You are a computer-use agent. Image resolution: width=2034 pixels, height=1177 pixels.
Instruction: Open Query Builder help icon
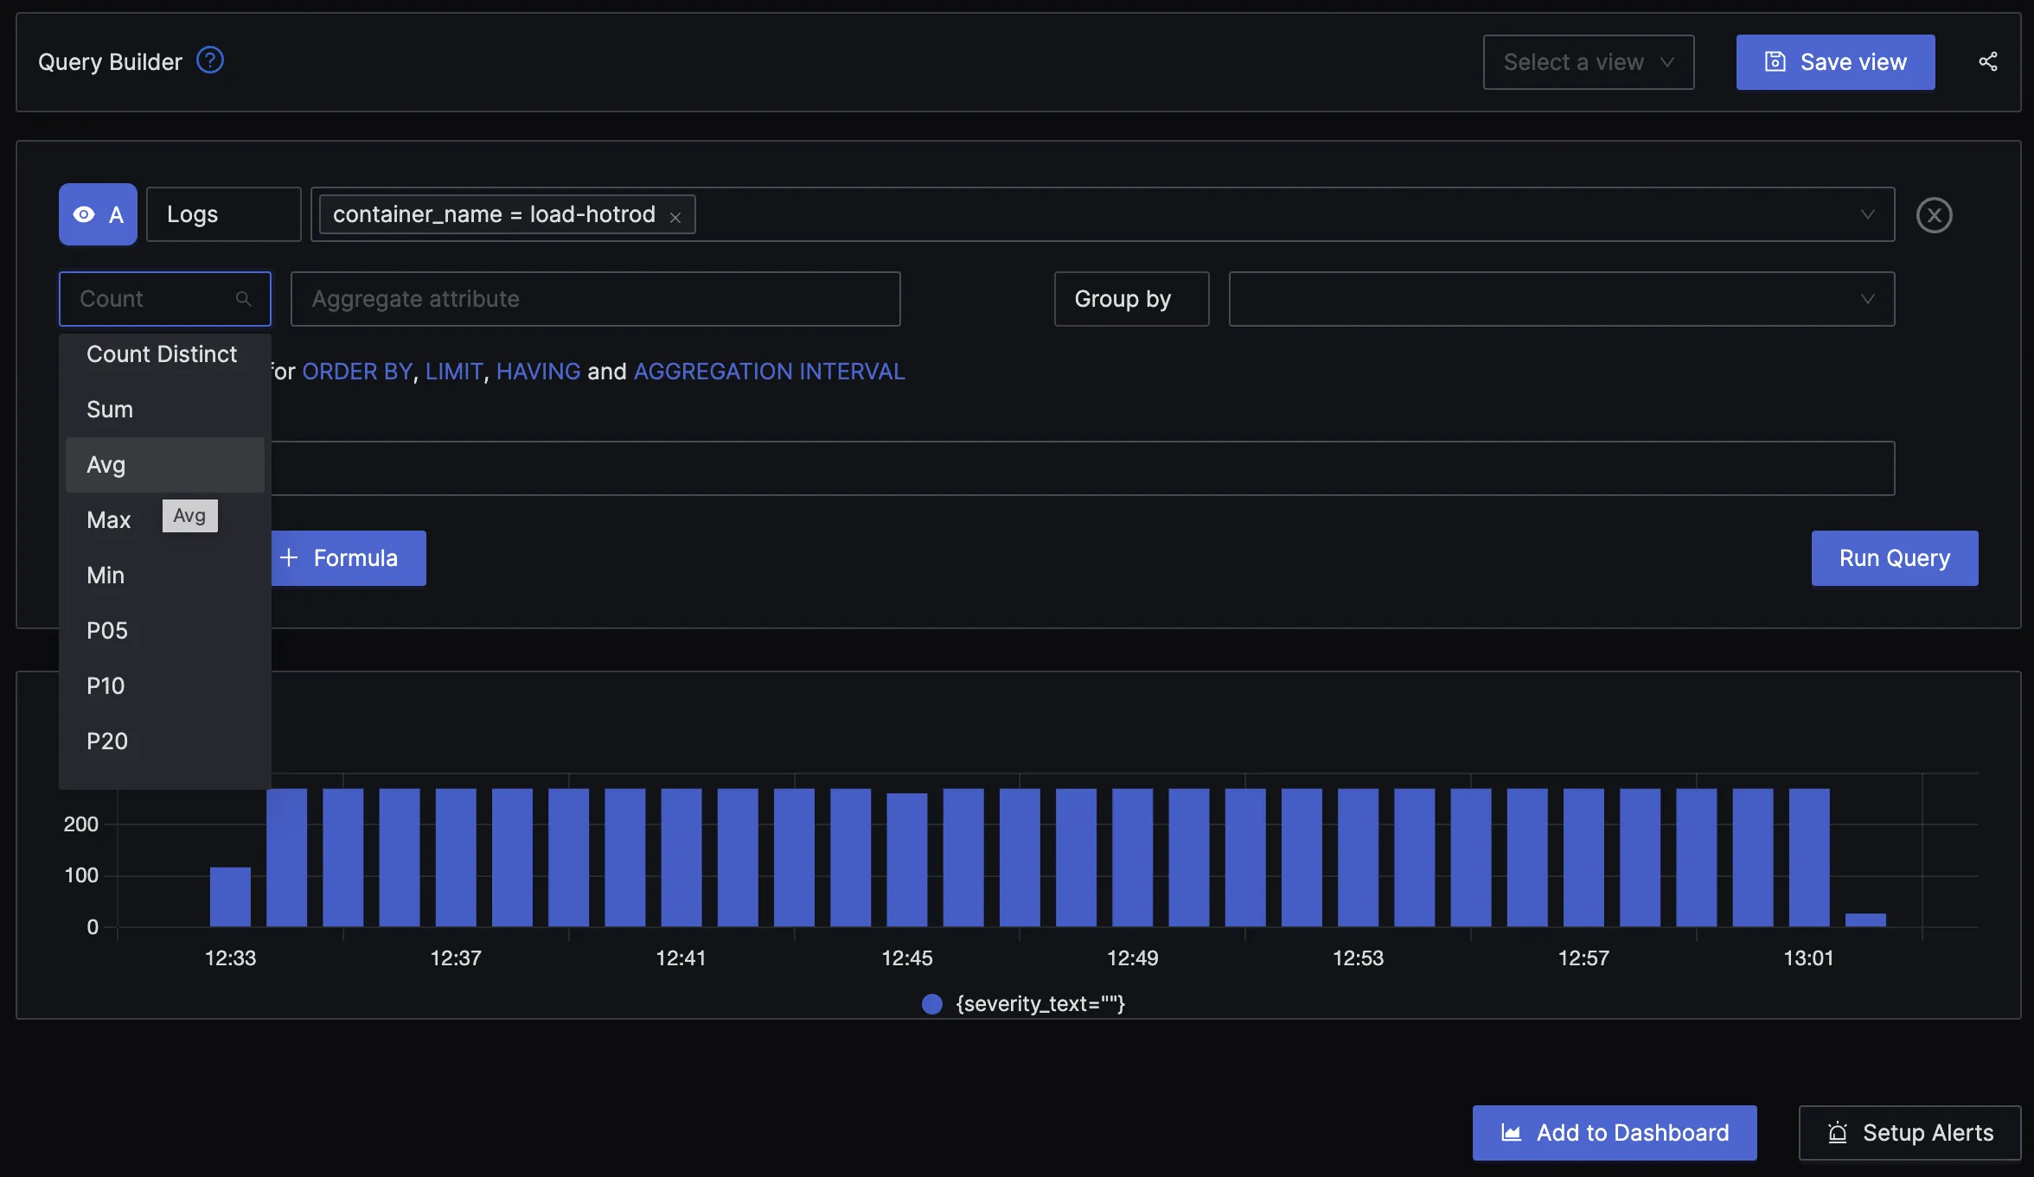click(x=210, y=60)
